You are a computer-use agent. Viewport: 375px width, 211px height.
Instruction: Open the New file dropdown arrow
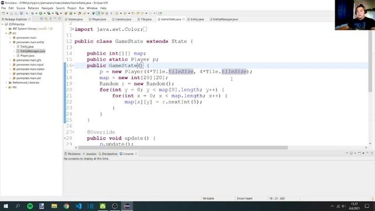point(7,13)
